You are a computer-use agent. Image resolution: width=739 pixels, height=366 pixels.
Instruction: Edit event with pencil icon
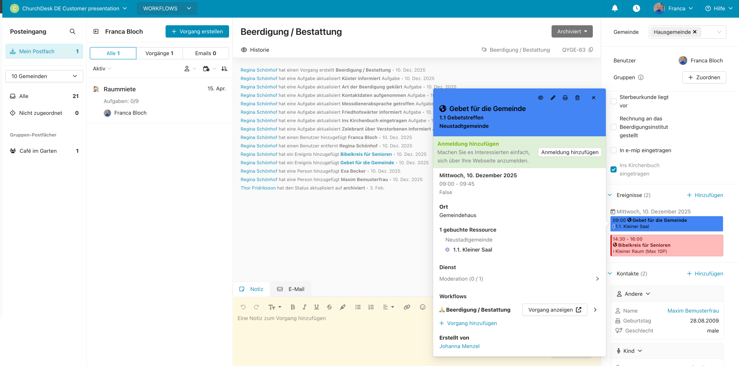[553, 98]
